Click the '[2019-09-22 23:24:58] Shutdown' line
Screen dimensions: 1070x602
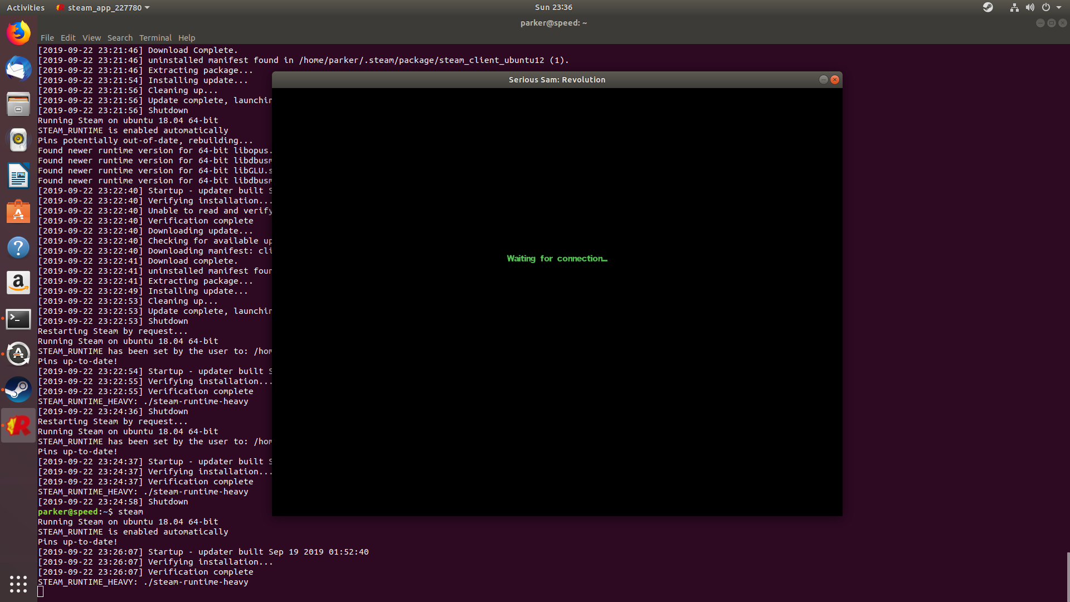pos(113,502)
